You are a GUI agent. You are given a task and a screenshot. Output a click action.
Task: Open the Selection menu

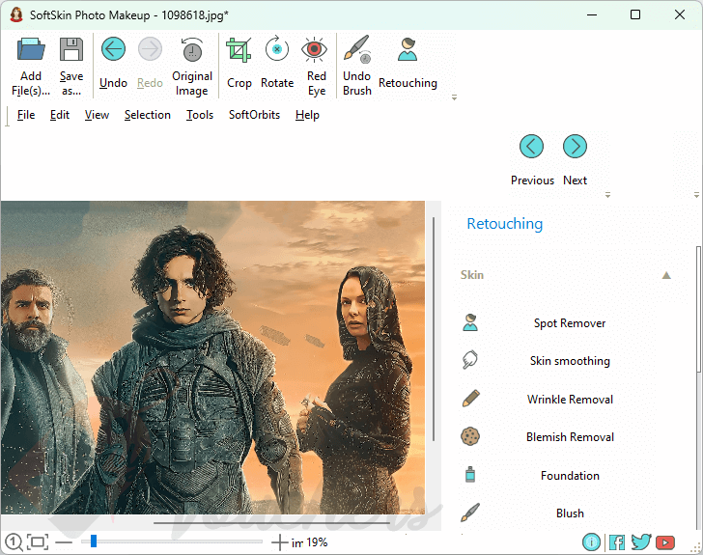pos(147,115)
